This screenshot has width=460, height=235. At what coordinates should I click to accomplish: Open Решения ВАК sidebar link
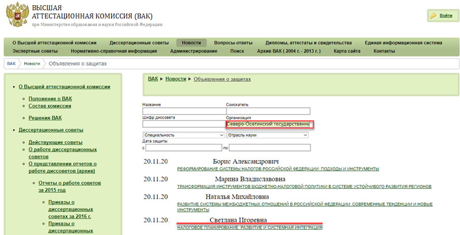coord(45,118)
